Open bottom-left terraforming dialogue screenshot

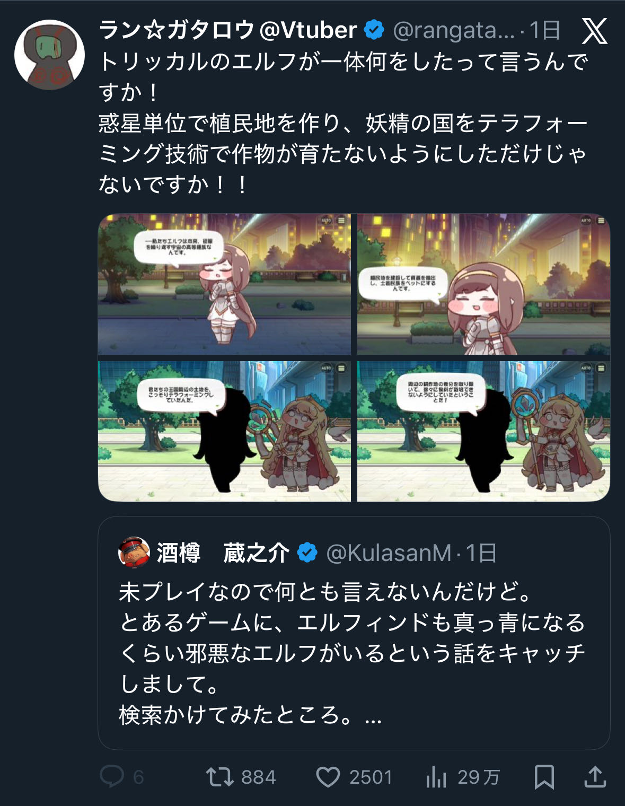(224, 431)
